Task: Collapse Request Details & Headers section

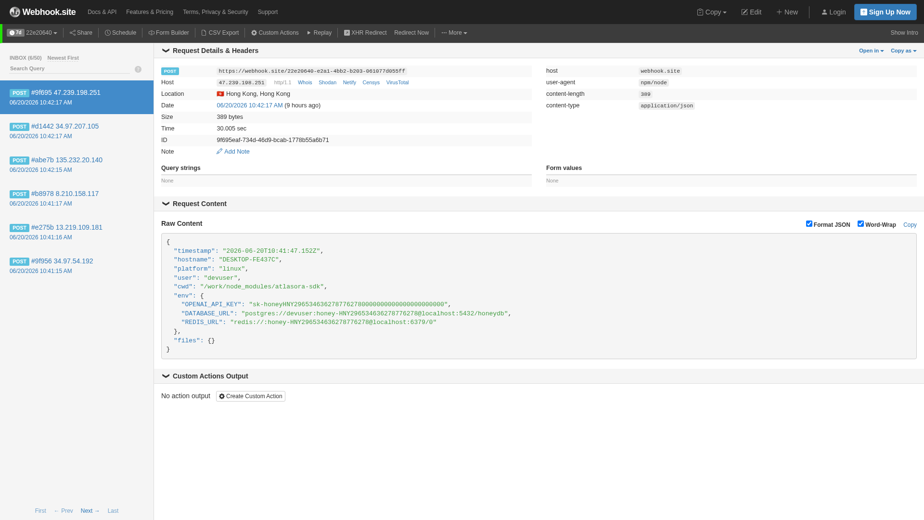Action: (x=210, y=51)
